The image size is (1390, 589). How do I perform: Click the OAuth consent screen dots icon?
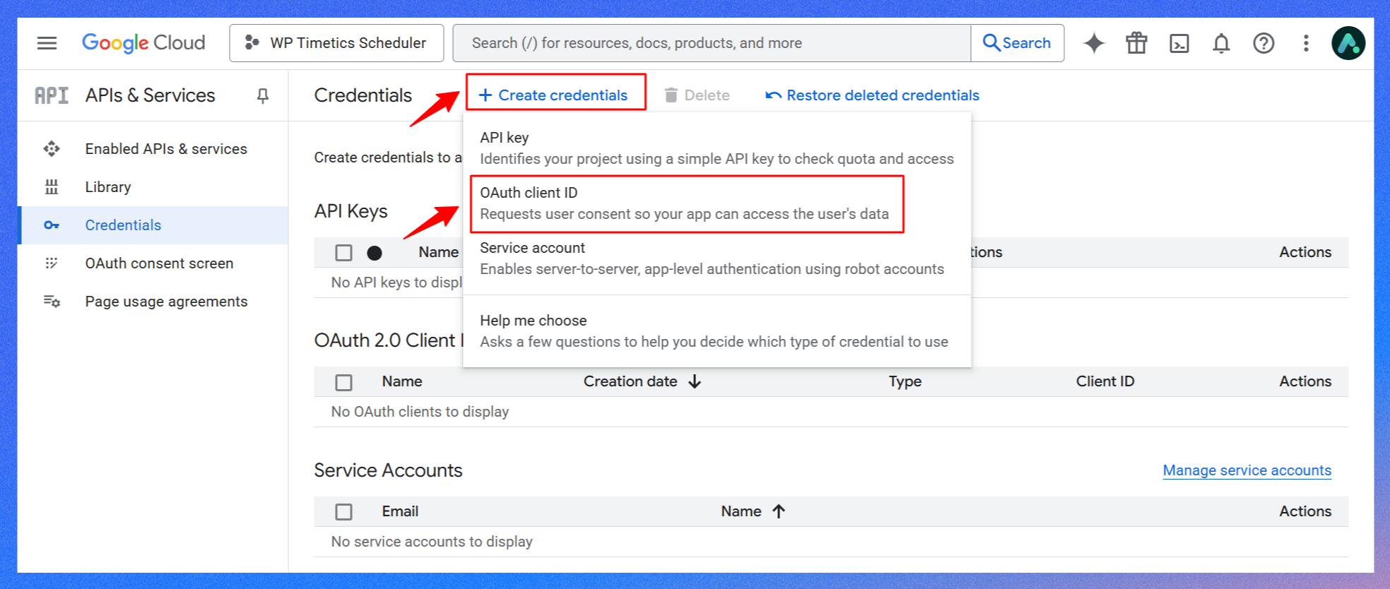coord(52,263)
